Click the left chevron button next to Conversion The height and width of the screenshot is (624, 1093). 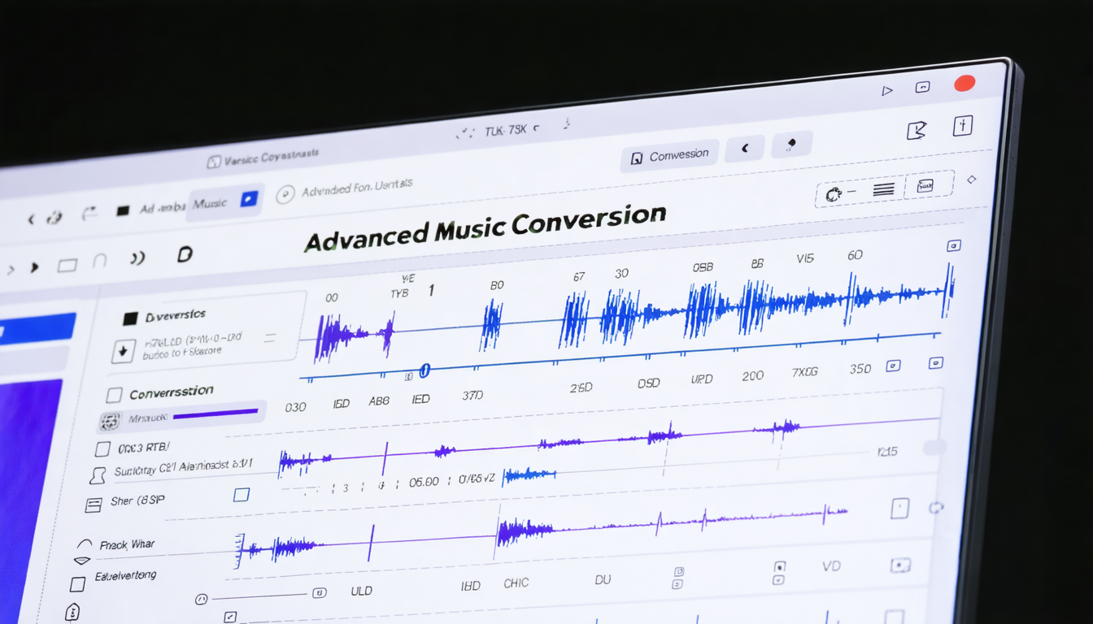[x=745, y=149]
